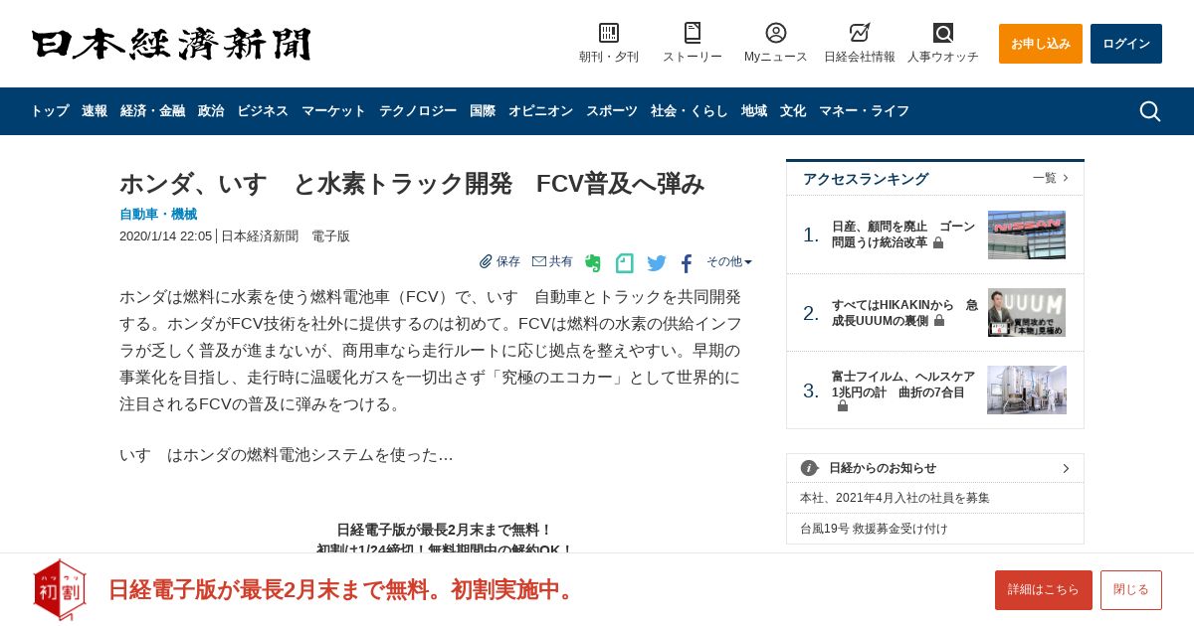Click the info icon beside 日経からのお知らせ
Viewport: 1194px width, 626px height.
coord(809,468)
